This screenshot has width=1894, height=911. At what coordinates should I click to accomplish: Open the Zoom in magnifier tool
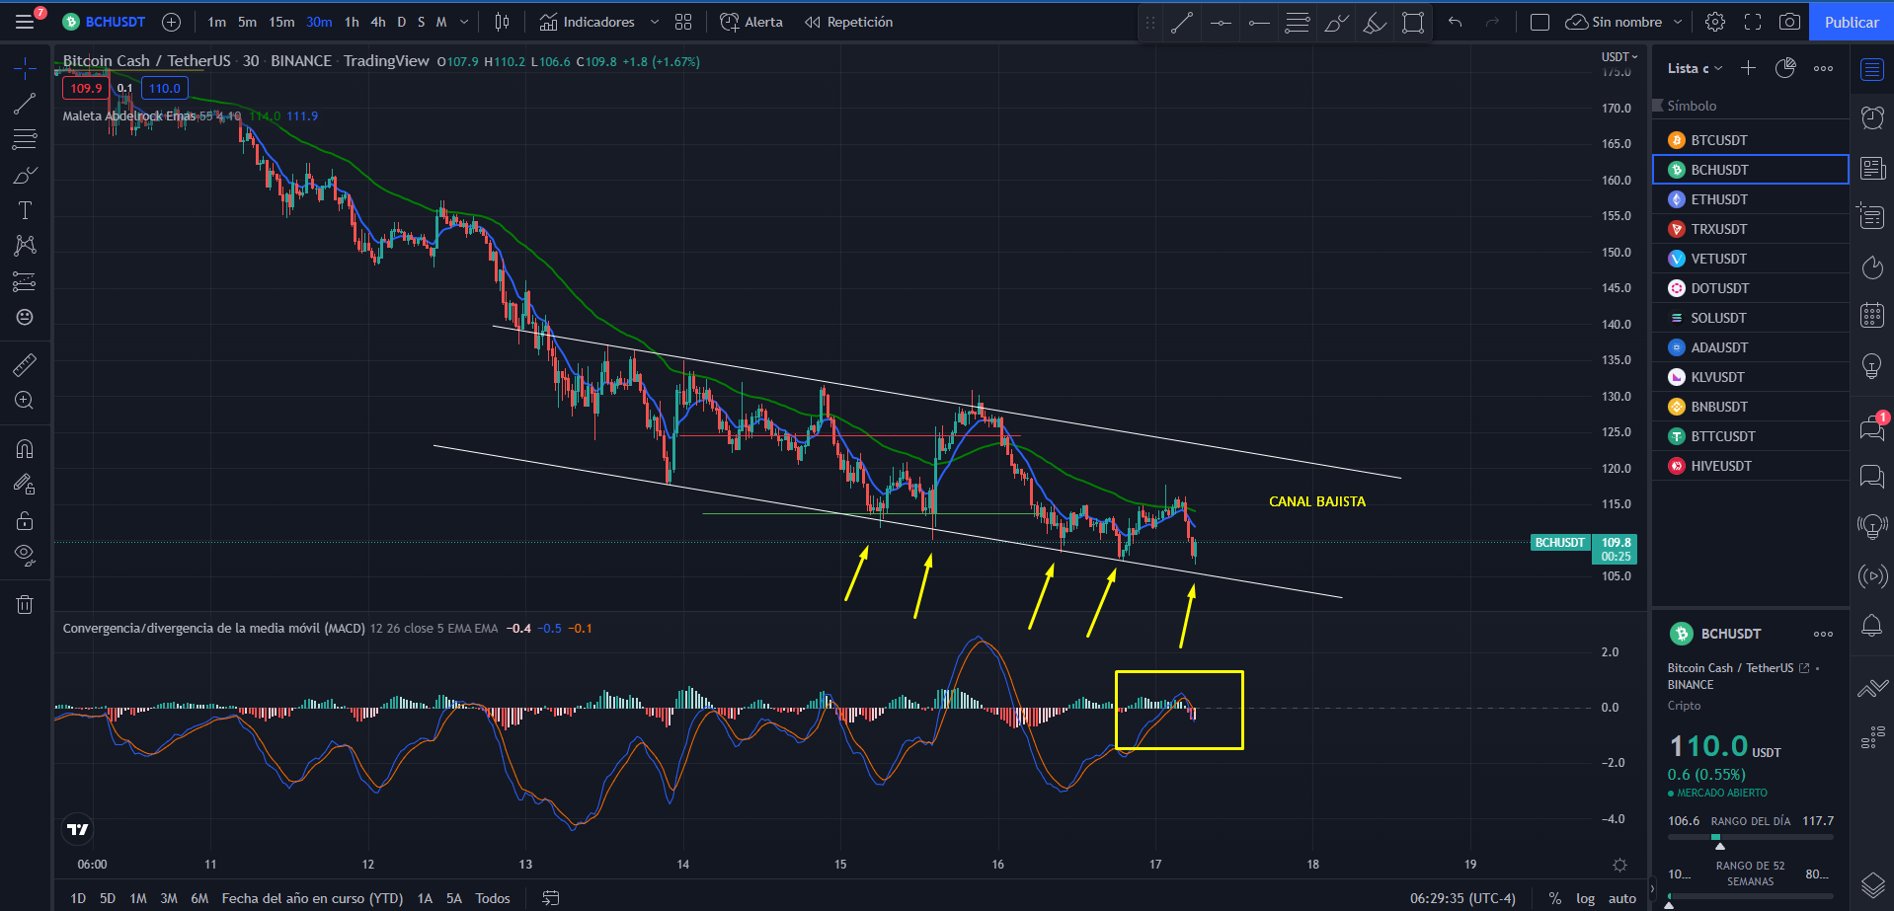click(25, 400)
